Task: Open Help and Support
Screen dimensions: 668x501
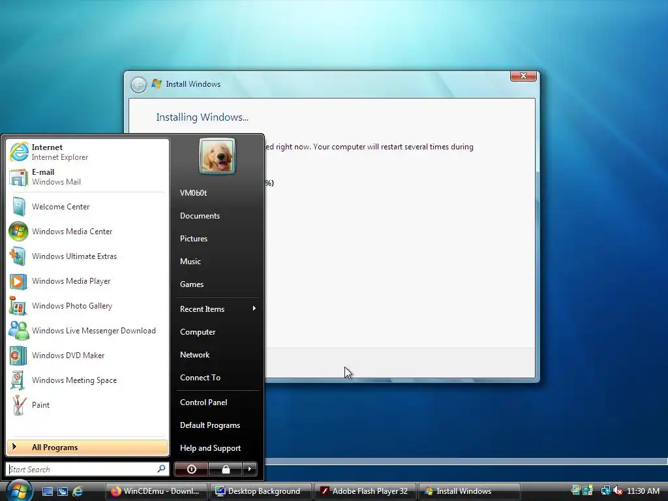Action: coord(217,448)
